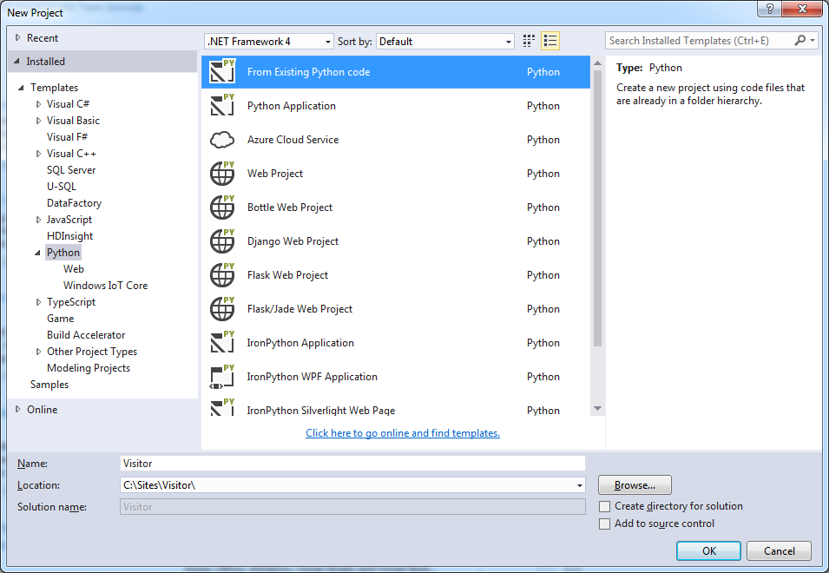Switch to small icons grid view
The height and width of the screenshot is (573, 829).
tap(529, 41)
